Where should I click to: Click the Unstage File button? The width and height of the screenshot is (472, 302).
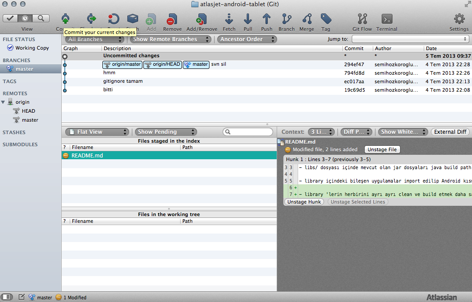click(x=382, y=149)
